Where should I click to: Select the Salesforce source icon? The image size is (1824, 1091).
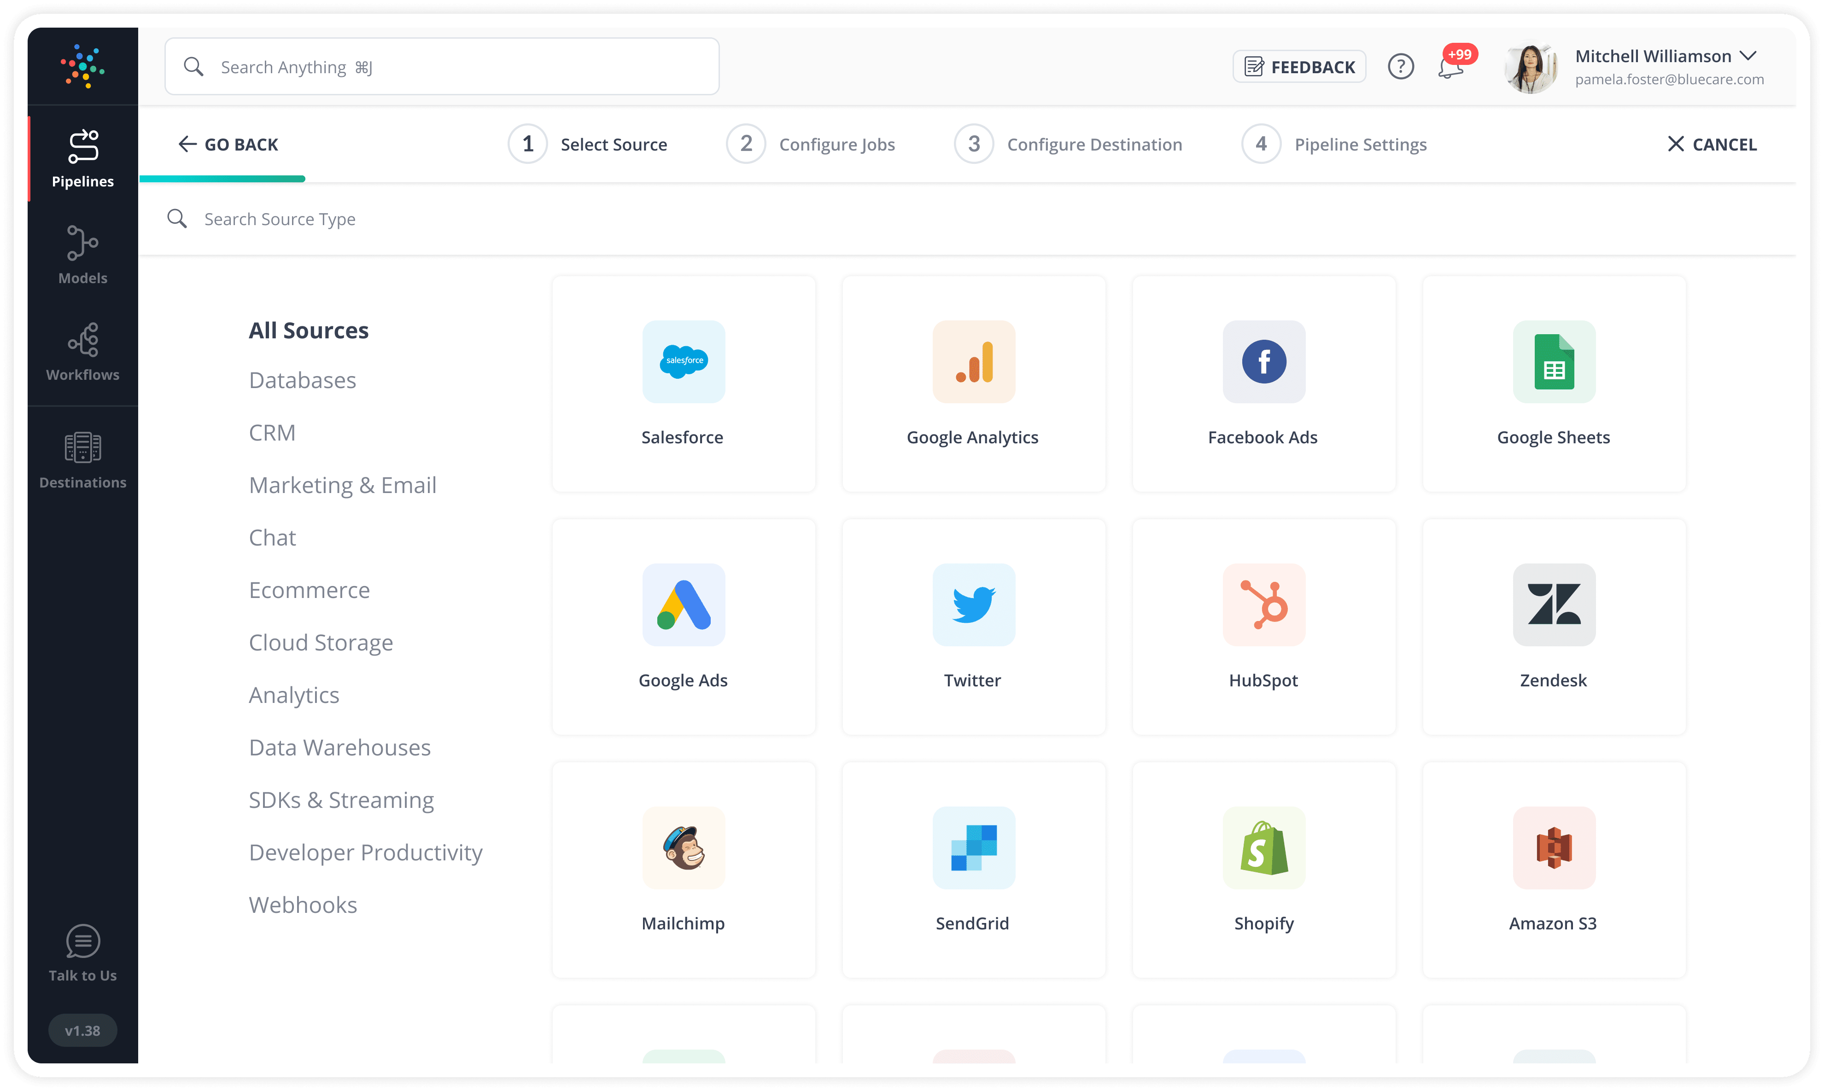pyautogui.click(x=683, y=361)
